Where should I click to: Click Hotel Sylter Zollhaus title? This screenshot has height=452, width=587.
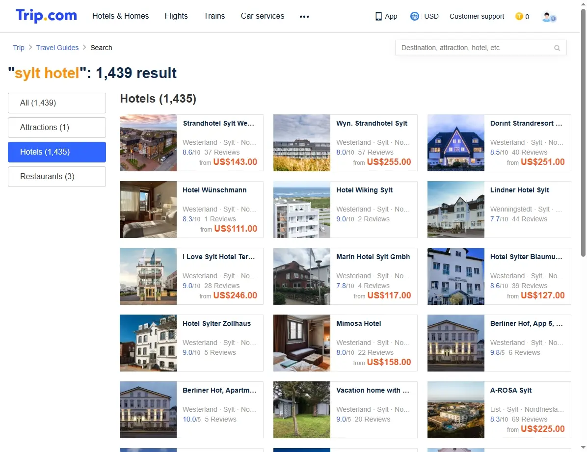tap(217, 323)
